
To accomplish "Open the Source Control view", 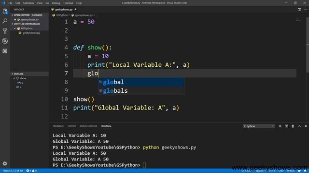I will 5,31.
